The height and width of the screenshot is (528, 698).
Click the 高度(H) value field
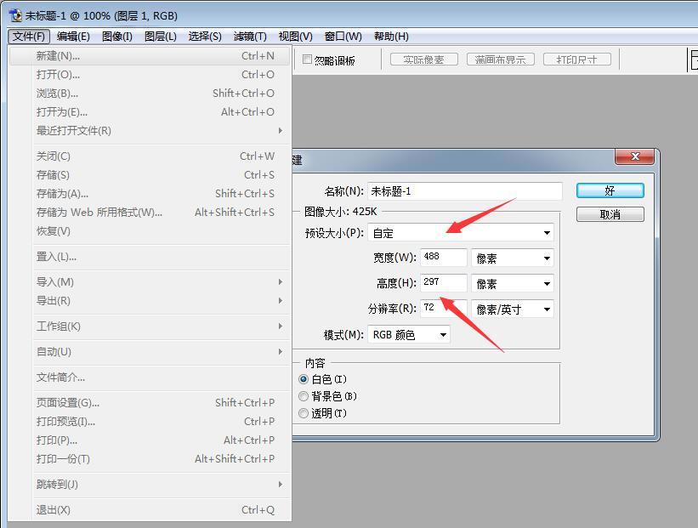point(444,282)
